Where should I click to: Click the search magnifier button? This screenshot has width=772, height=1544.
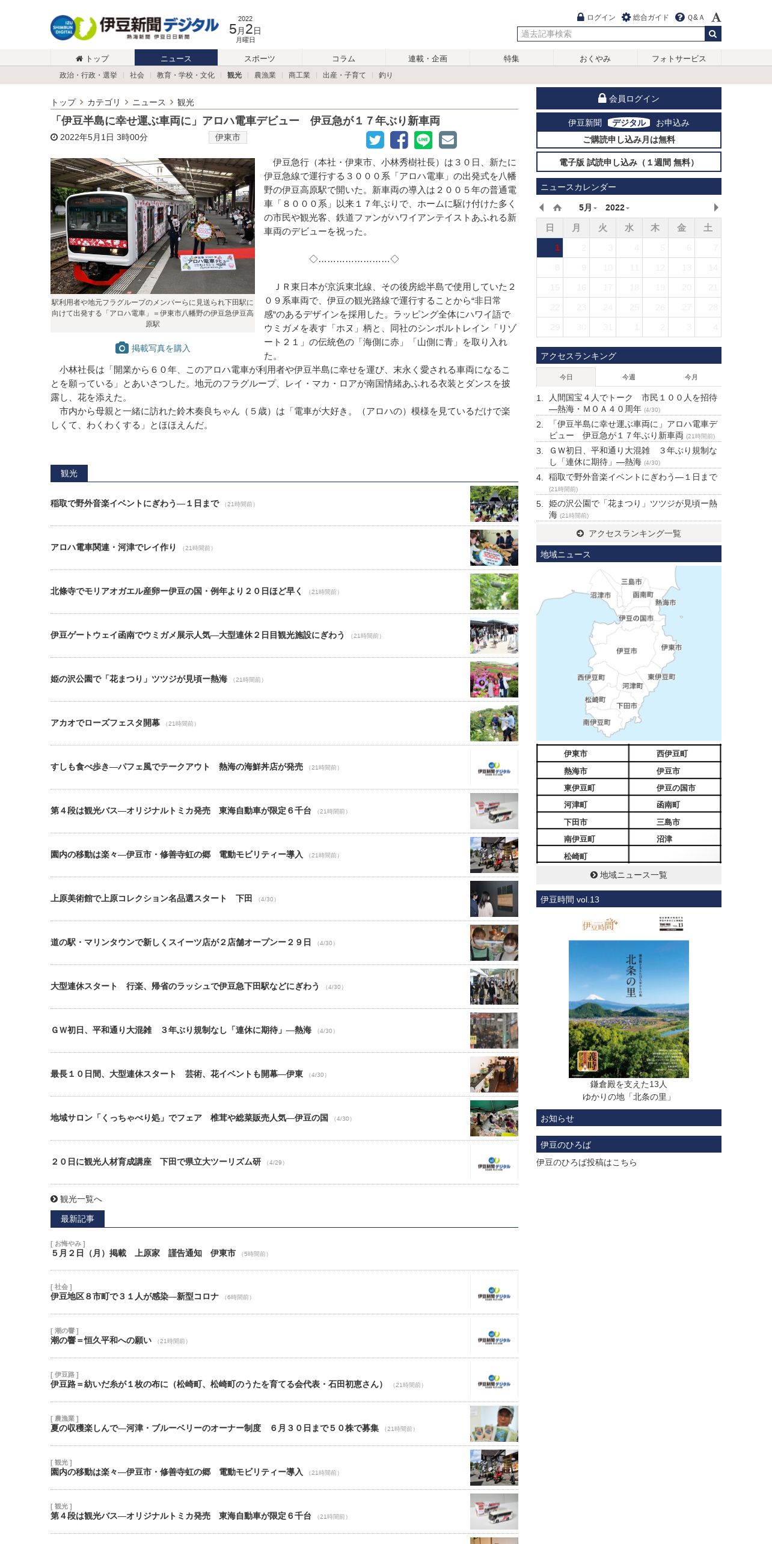click(712, 34)
